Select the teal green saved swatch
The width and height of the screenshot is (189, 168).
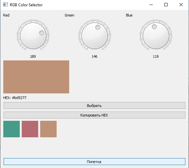point(12,129)
